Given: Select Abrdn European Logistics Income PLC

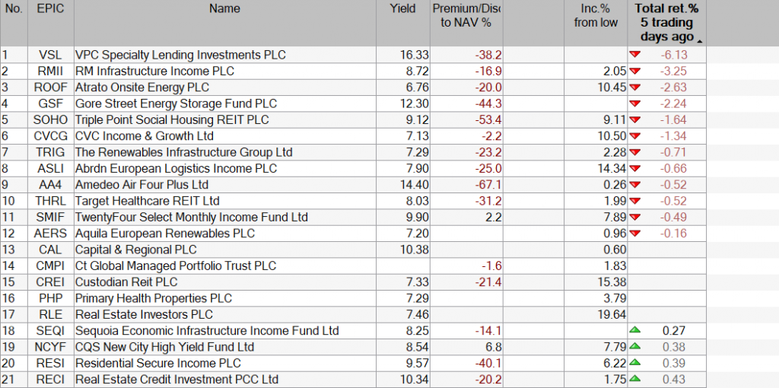Looking at the screenshot, I should tap(176, 168).
